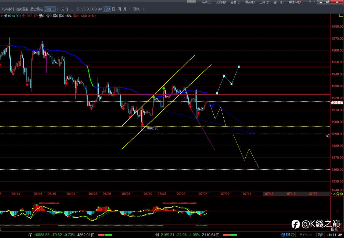The image size is (344, 238).
Task: Open the 工具(T) menu
Action: [264, 2]
